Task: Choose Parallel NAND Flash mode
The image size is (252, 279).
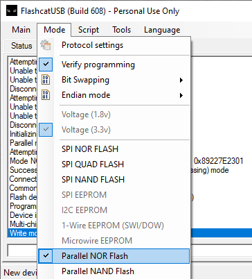Action: point(114,271)
